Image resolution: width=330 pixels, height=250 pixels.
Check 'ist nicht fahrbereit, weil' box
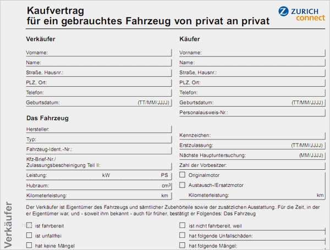(x=183, y=225)
